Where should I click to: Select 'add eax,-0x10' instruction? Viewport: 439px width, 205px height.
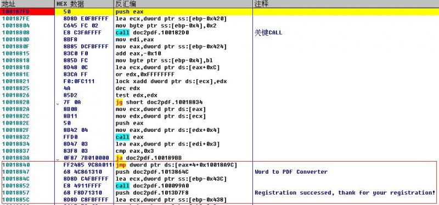138,53
